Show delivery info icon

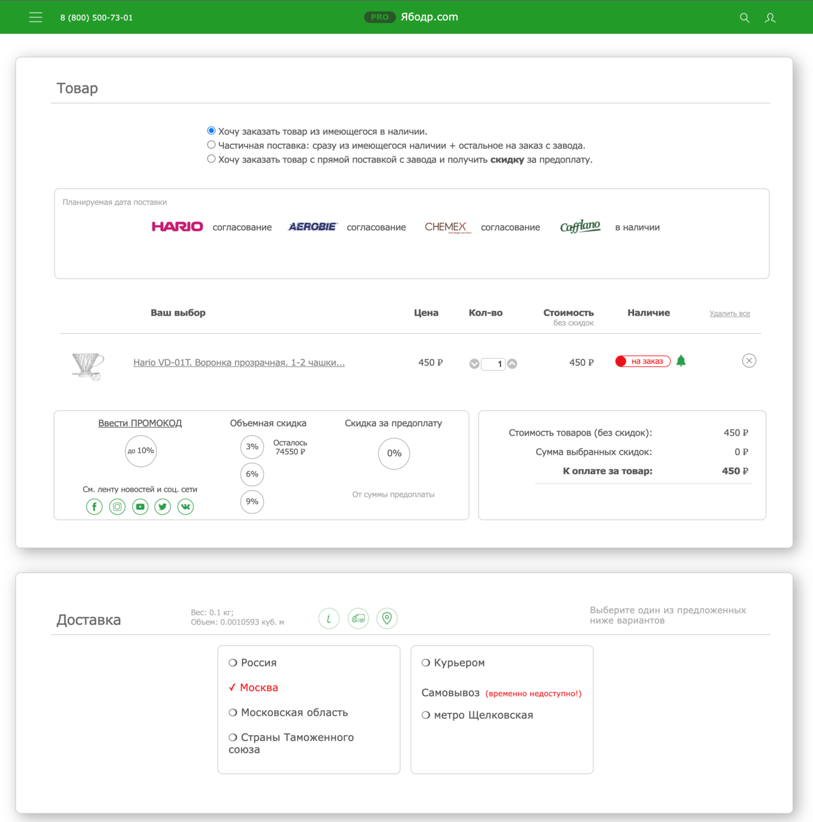pos(329,619)
